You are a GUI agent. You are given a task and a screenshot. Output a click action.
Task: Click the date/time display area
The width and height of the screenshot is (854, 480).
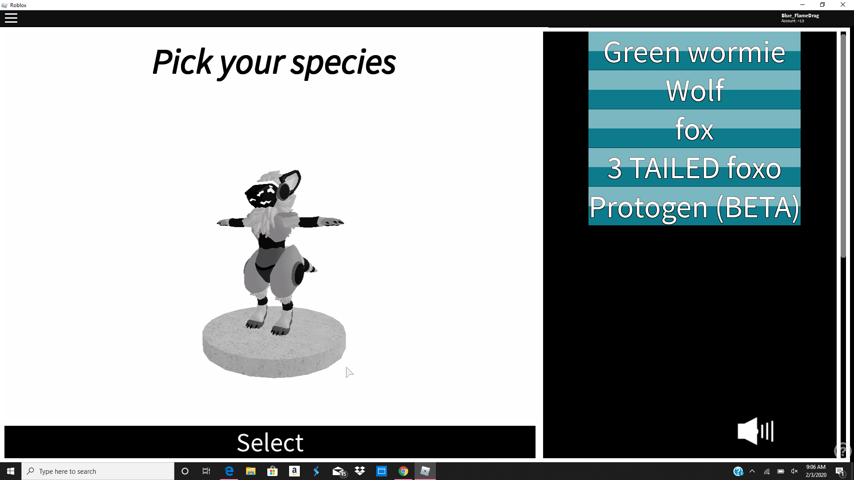click(x=816, y=471)
